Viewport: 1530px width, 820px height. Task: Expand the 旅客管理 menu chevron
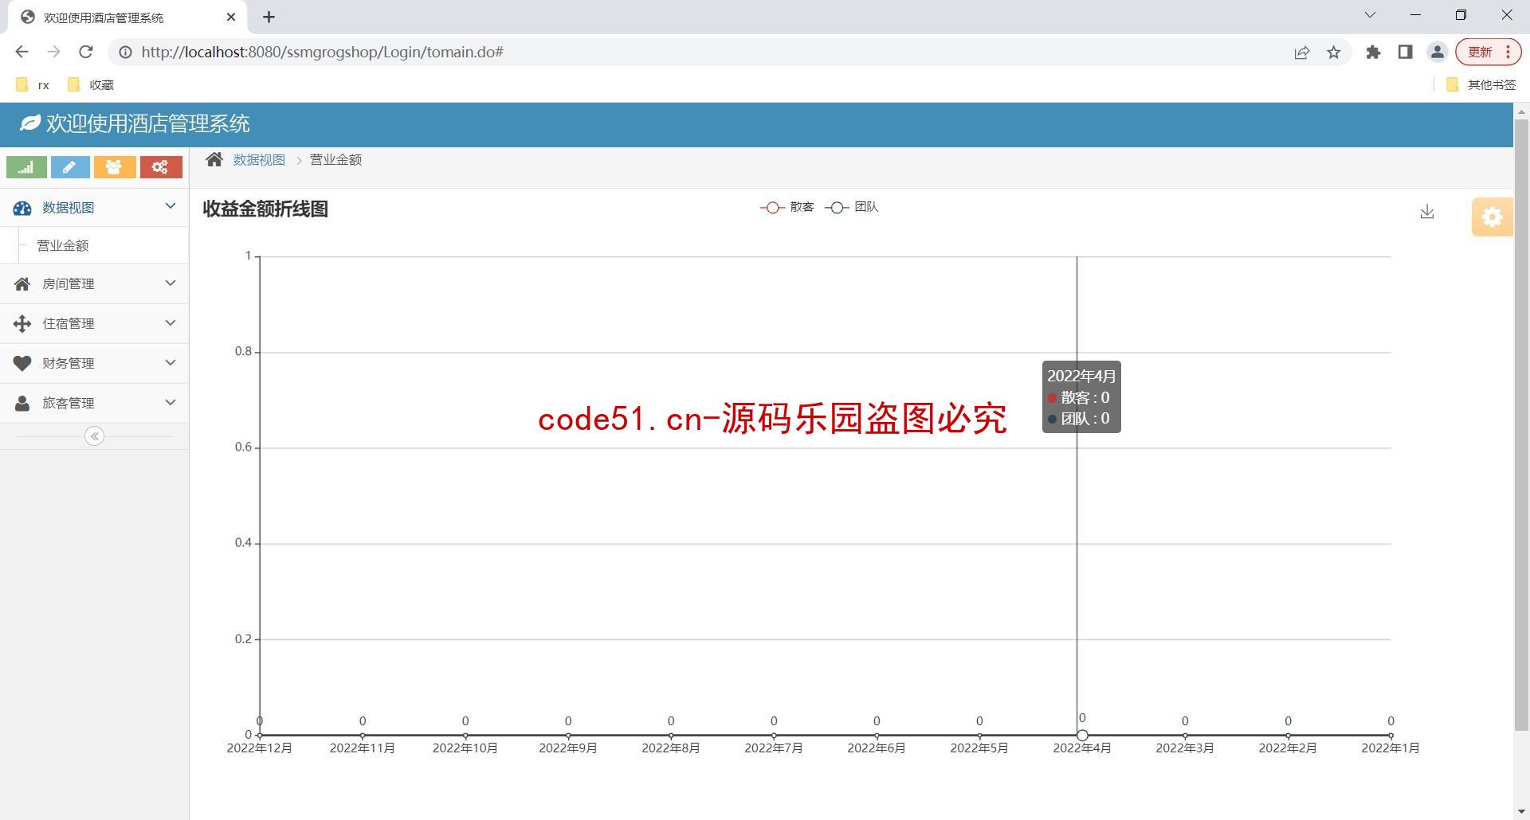click(171, 402)
